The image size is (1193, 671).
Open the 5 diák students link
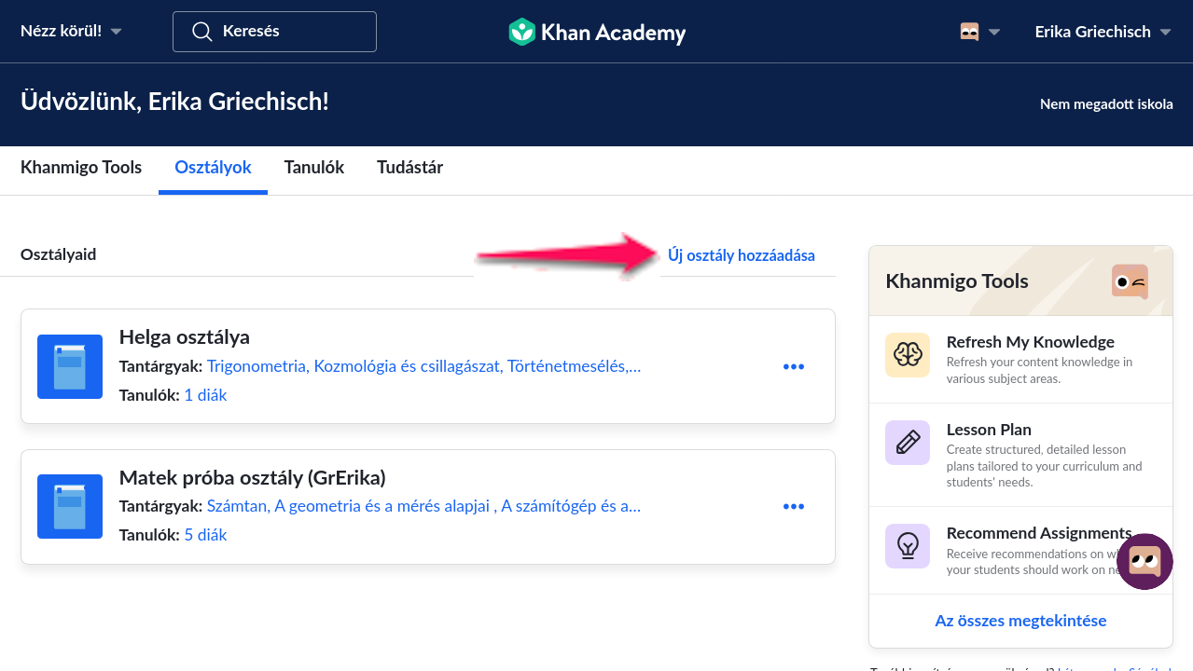pos(205,535)
